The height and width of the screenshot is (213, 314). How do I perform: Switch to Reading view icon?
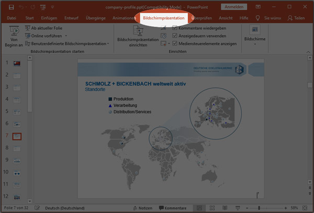225,208
